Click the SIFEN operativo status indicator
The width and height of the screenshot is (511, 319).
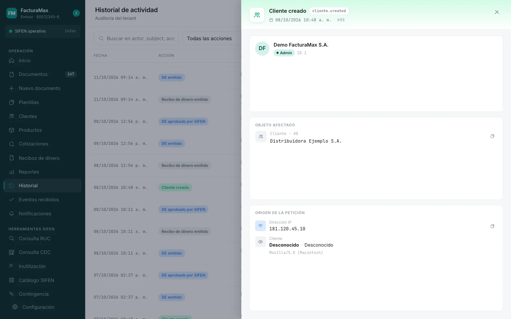(x=42, y=31)
